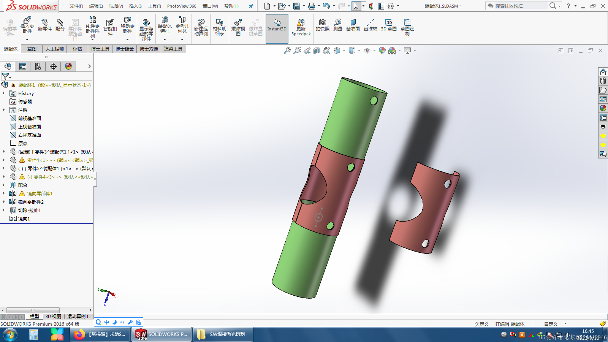Open SW焊接激光切割 folder in taskbar

tap(223, 334)
